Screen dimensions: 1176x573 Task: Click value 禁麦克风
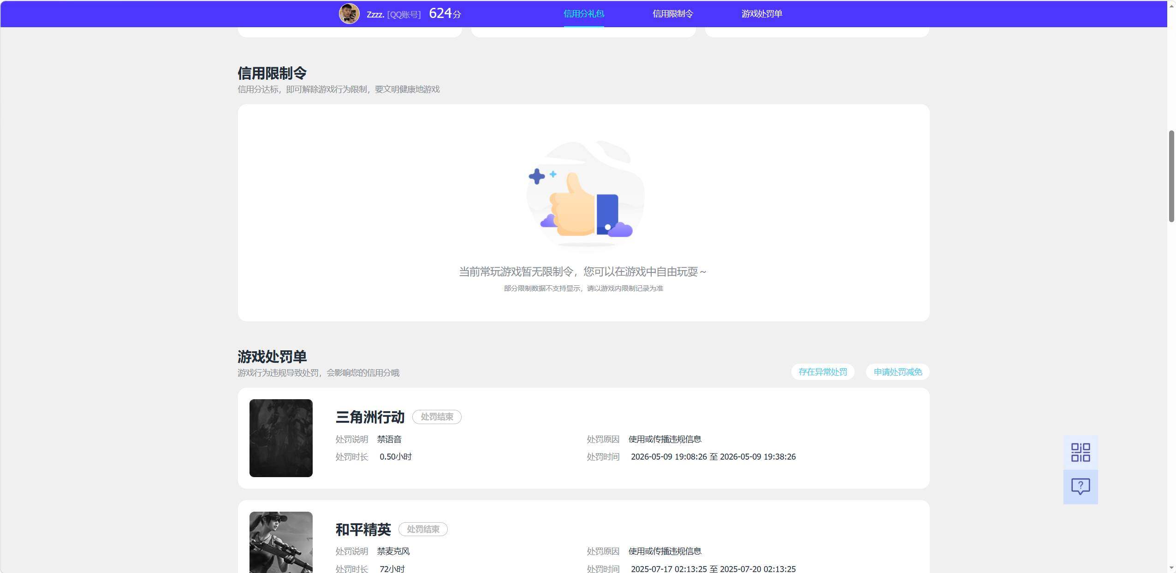pyautogui.click(x=393, y=551)
